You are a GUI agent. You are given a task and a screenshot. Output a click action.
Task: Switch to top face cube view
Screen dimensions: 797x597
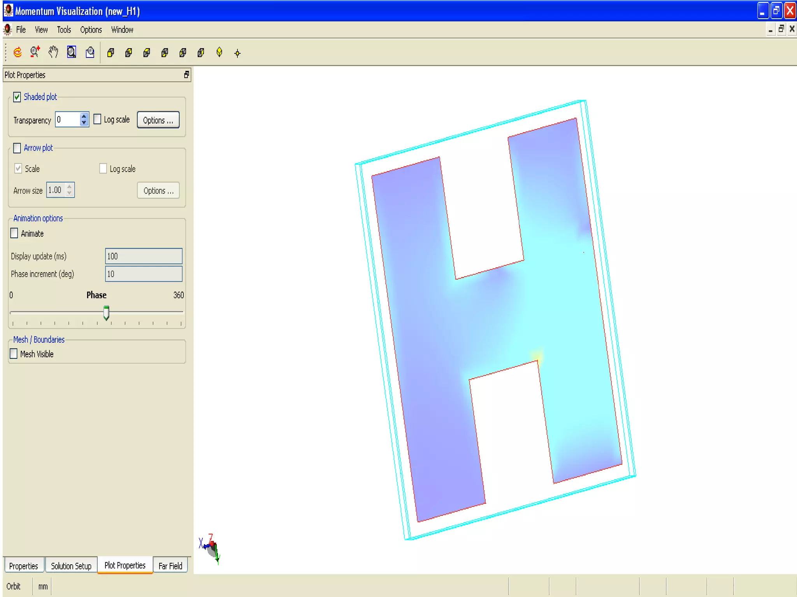tap(147, 52)
